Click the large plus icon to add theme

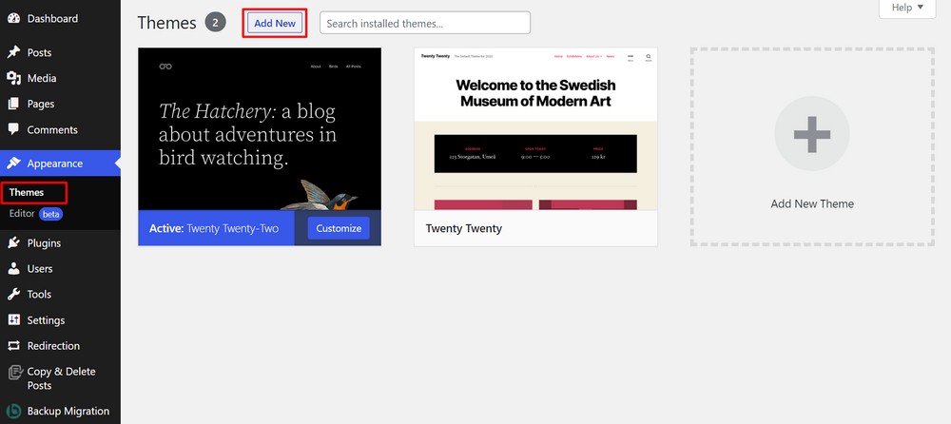811,133
